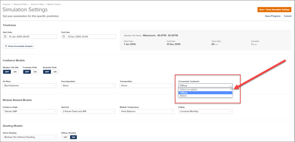Collapse the Circumsolar Treatment dropdown
295x142 pixels.
205,86
